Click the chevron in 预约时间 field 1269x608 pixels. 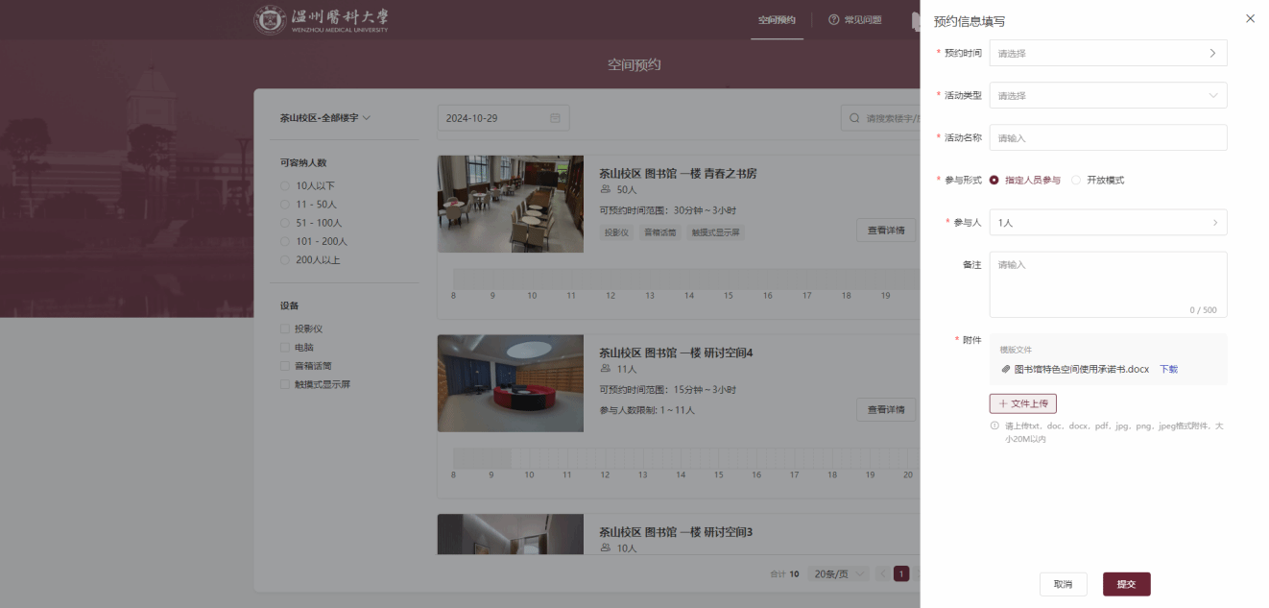point(1212,54)
